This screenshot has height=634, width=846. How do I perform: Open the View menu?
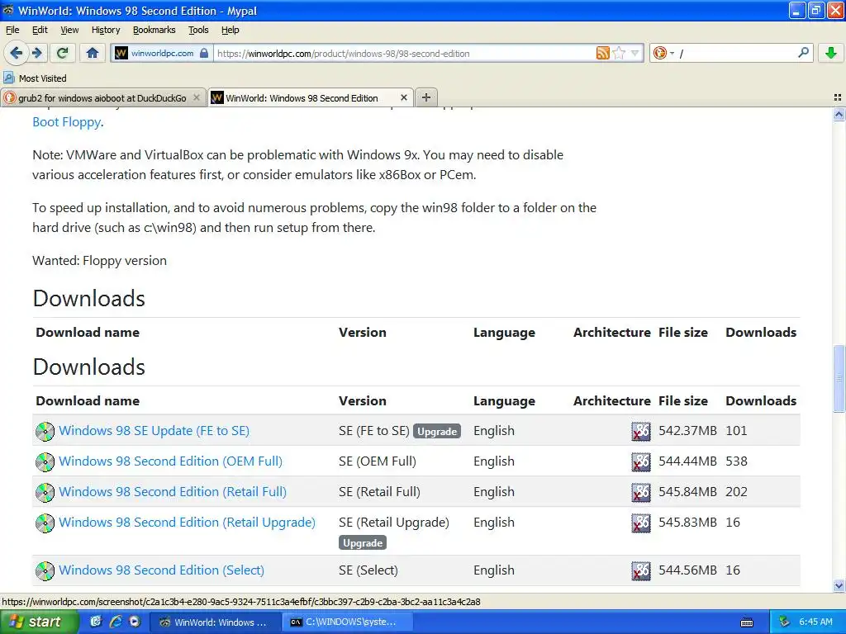click(x=69, y=30)
